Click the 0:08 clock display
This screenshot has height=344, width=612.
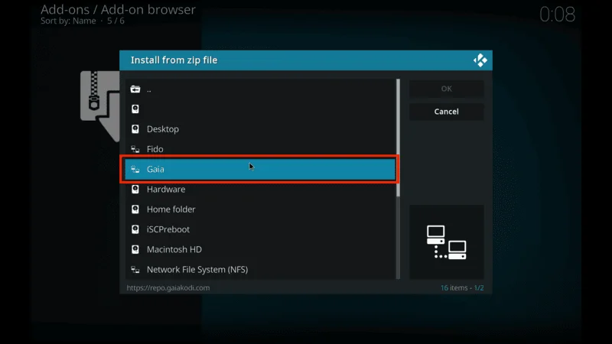click(557, 15)
